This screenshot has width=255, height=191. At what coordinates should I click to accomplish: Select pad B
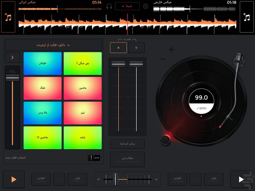(x=136, y=47)
